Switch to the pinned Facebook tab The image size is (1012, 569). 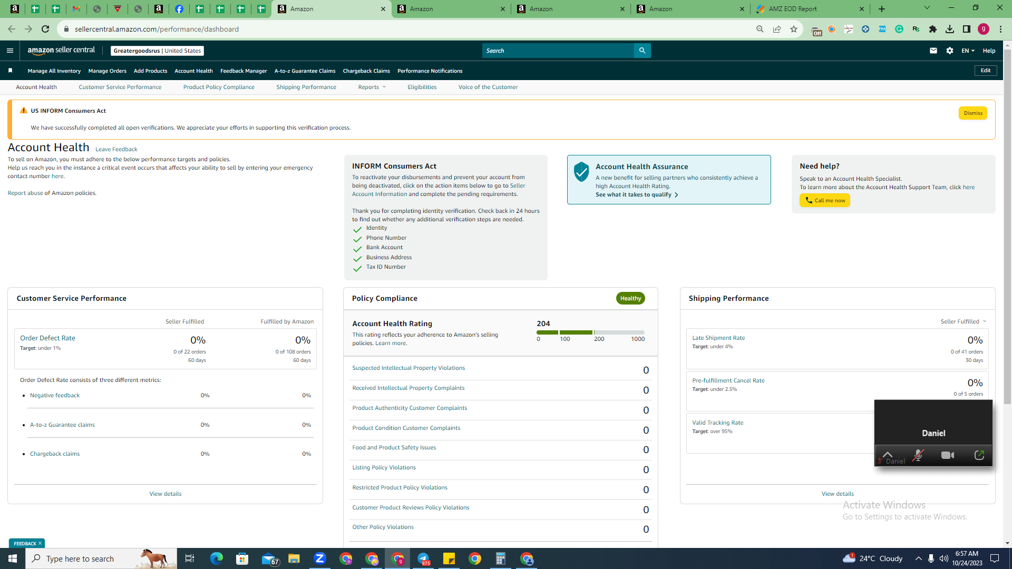pyautogui.click(x=179, y=9)
